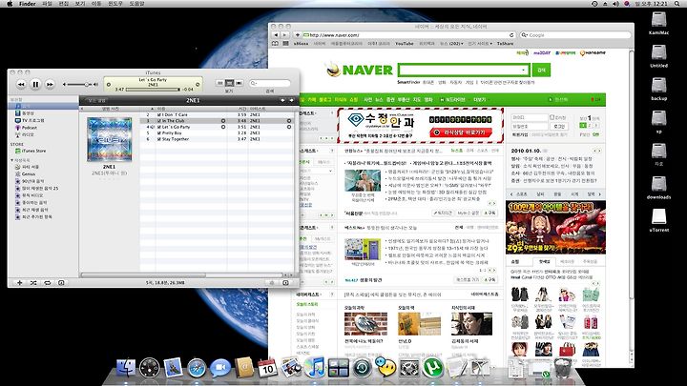The width and height of the screenshot is (687, 386).
Task: Open Genius playlist in sidebar
Action: pos(26,173)
